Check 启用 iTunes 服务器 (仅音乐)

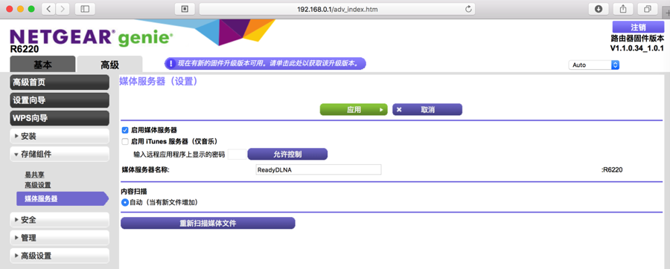[x=125, y=141]
